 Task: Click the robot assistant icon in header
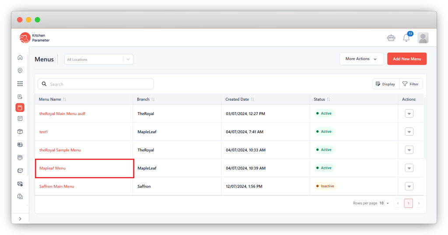click(391, 38)
